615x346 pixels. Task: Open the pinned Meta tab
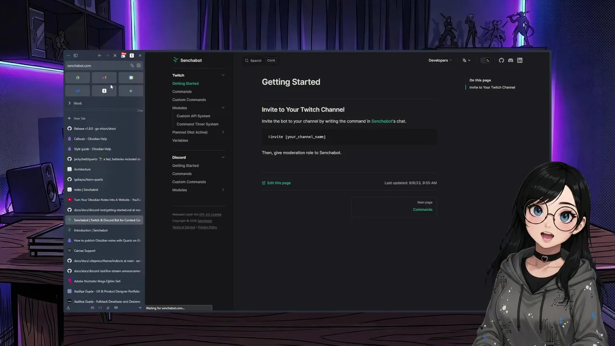(x=78, y=90)
